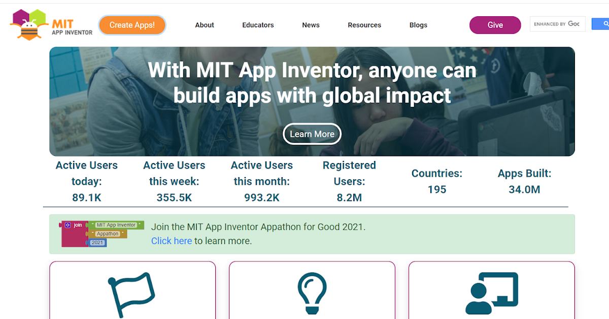Open the Resources menu
This screenshot has height=319, width=609.
364,25
